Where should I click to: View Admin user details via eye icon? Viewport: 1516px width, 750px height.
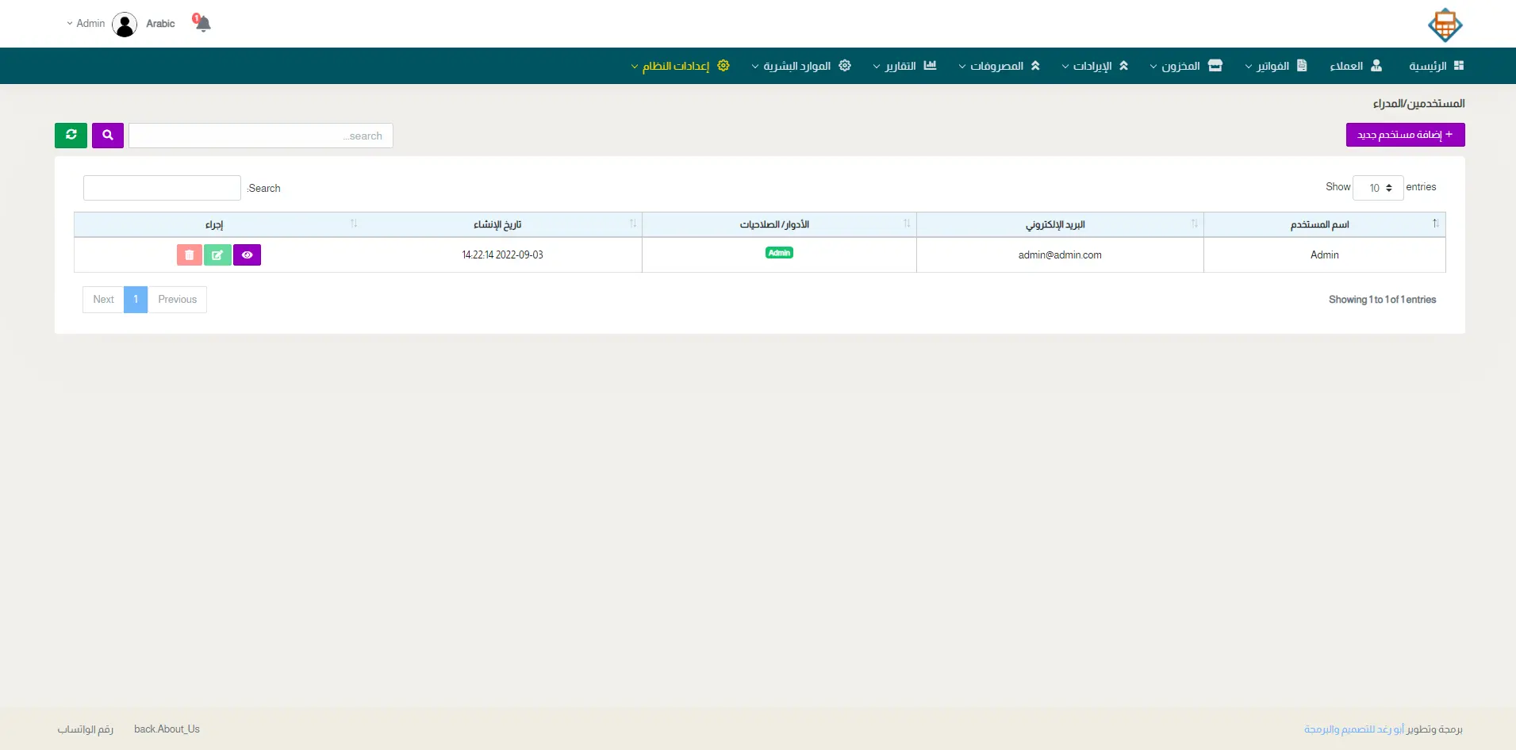pyautogui.click(x=247, y=255)
